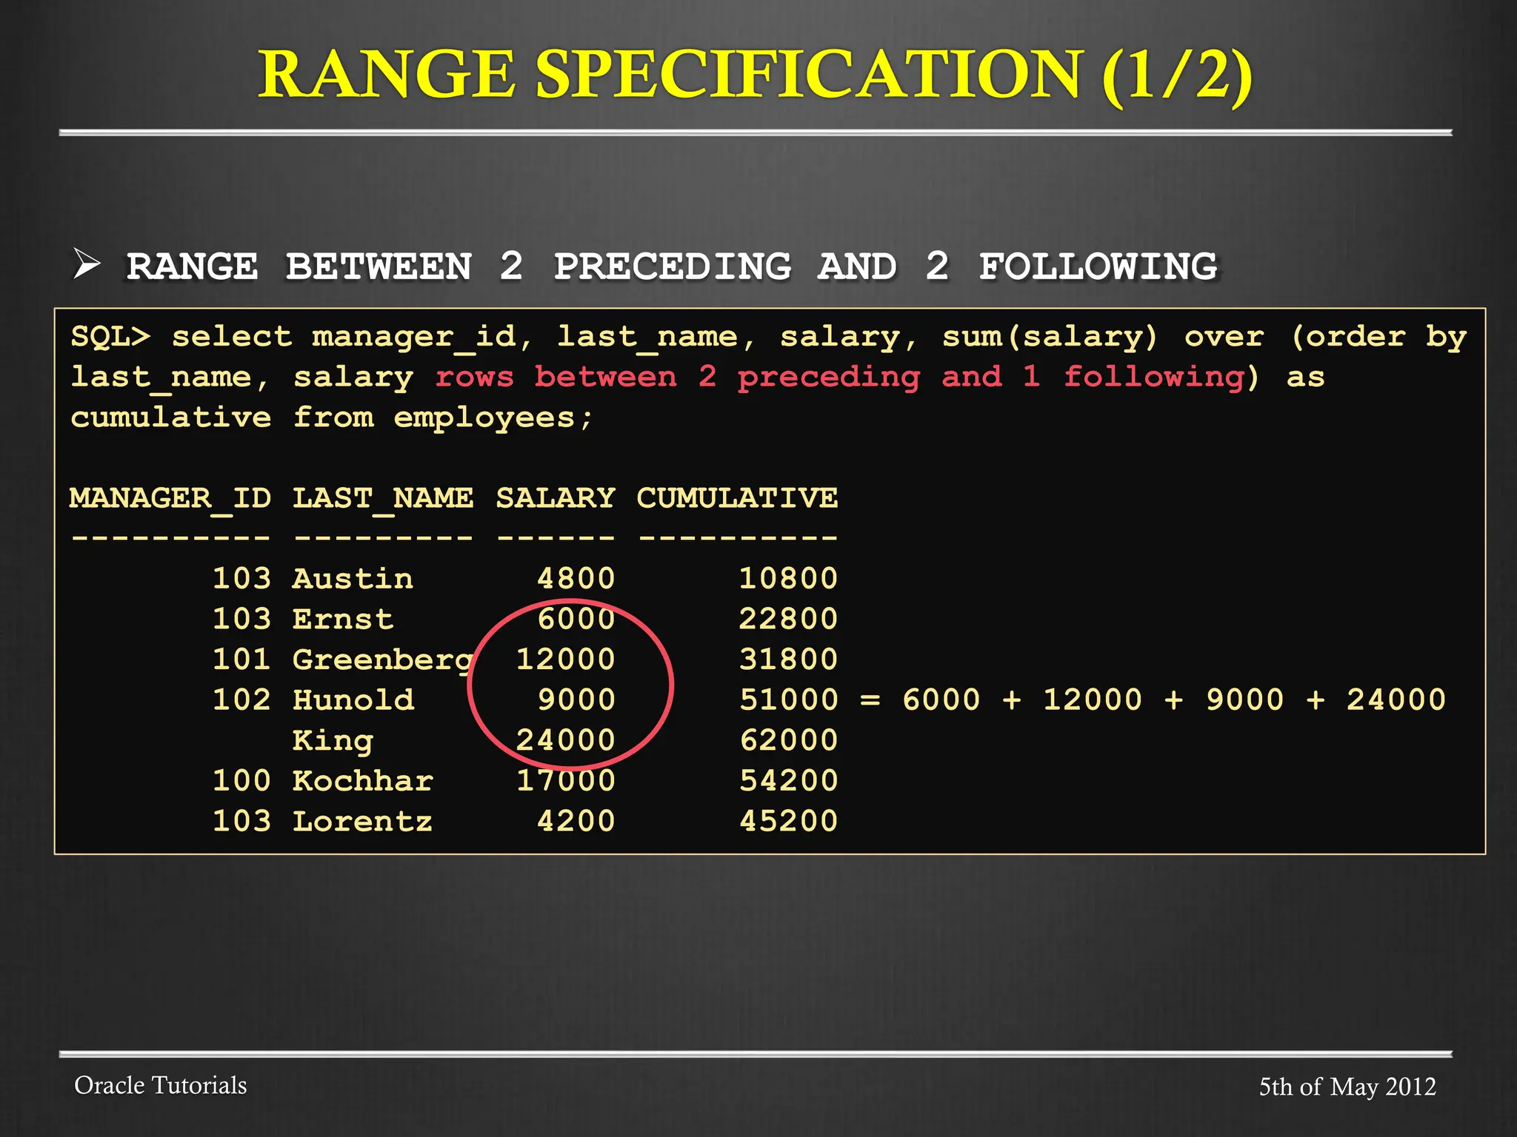1517x1137 pixels.
Task: Click Greenberg's salary value 12000
Action: click(565, 660)
